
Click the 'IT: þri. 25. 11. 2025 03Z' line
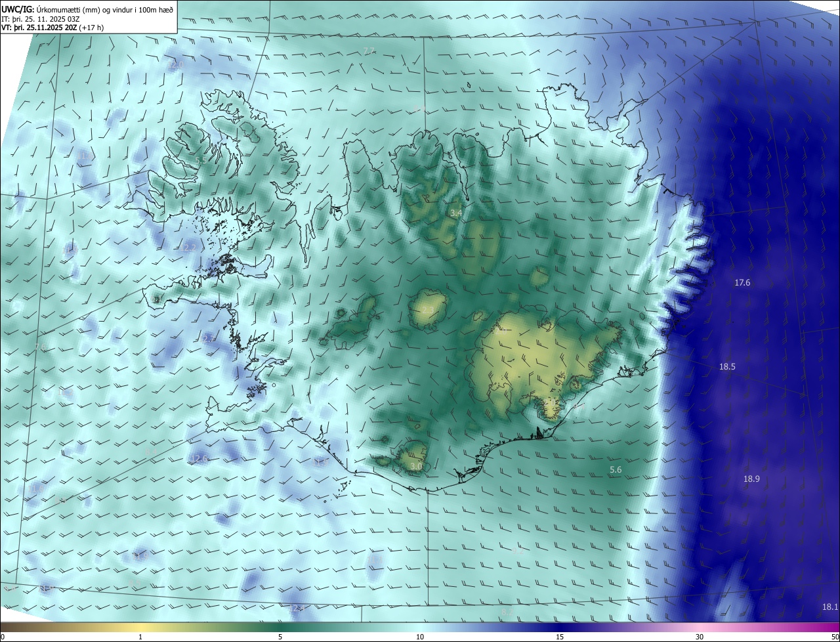coord(41,18)
